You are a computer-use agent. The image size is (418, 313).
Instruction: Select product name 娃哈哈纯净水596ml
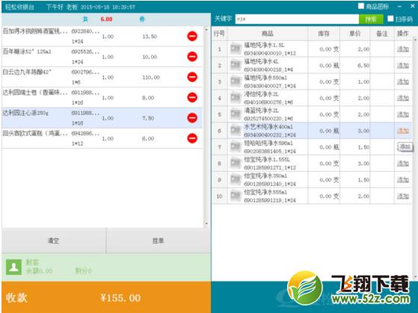coord(268,143)
